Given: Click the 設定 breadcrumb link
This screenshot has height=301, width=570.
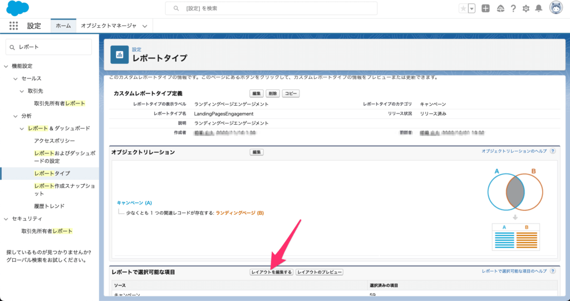Looking at the screenshot, I should pos(137,50).
